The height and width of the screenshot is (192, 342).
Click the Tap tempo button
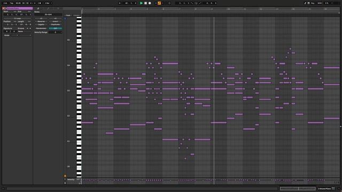tap(12, 3)
